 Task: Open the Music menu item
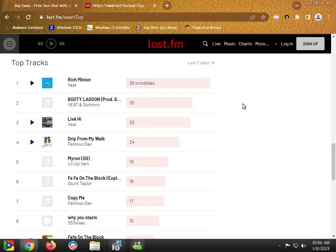point(229,44)
